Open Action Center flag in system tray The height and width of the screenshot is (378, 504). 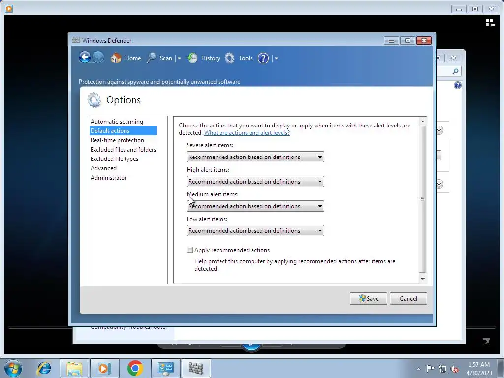tap(430, 368)
